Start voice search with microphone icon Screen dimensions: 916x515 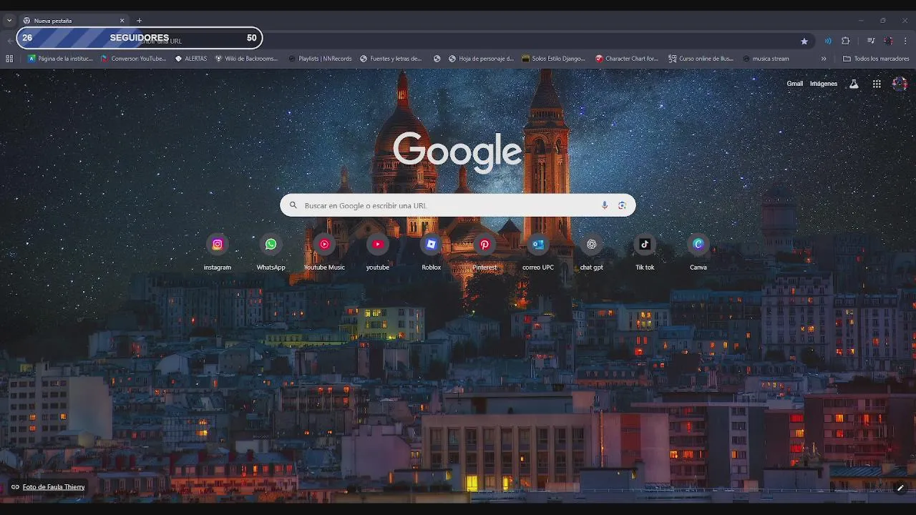click(605, 205)
